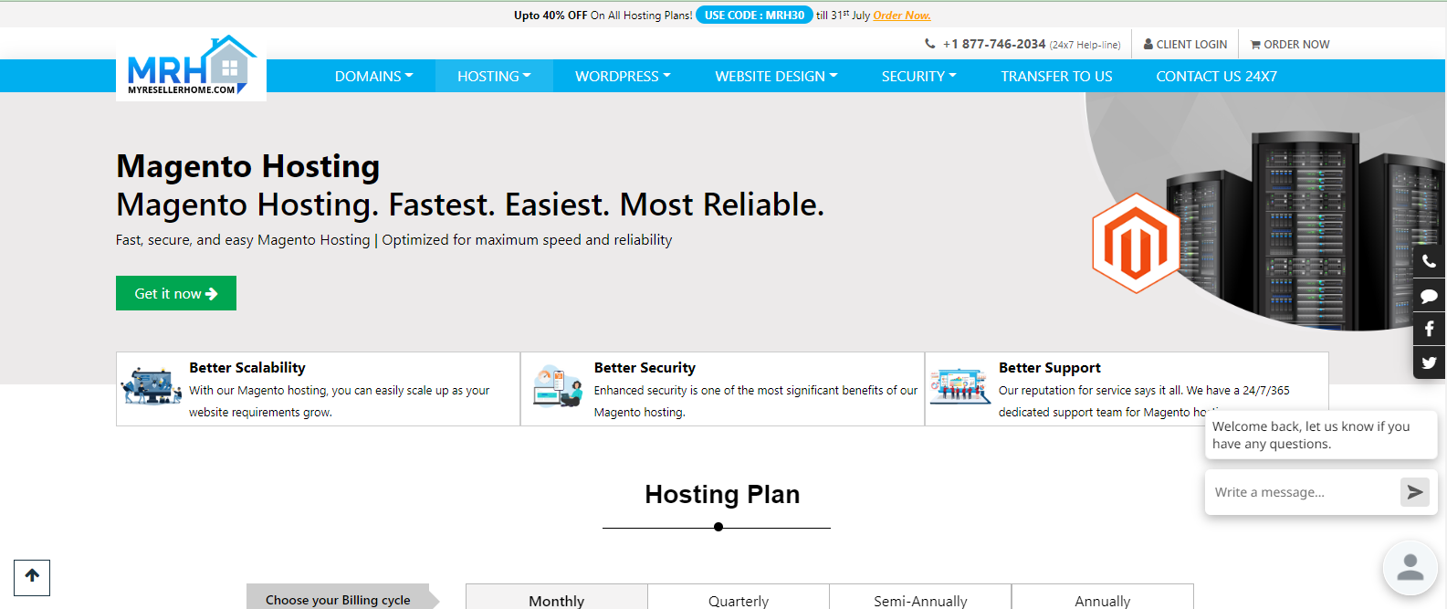Click the user icon next to Client Login

[1148, 44]
